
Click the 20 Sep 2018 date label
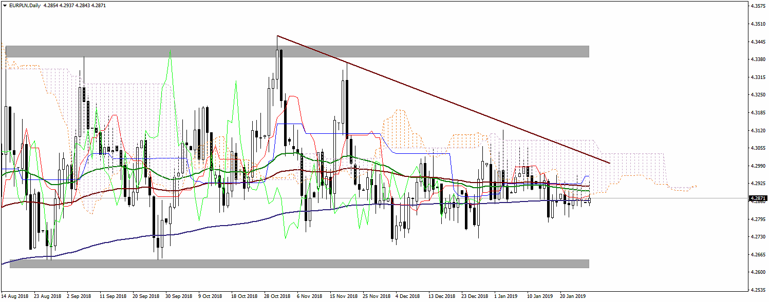(x=146, y=296)
